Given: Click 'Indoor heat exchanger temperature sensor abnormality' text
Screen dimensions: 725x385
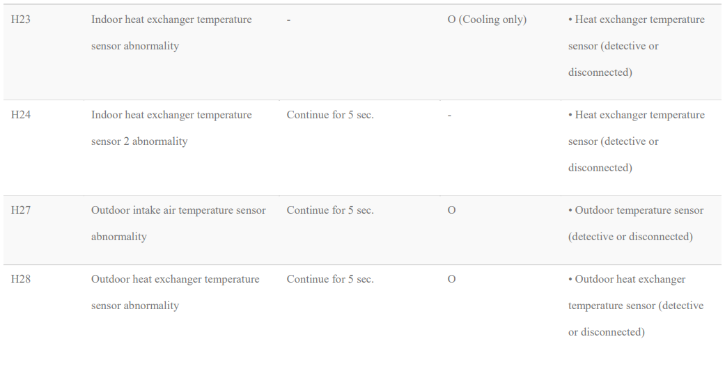Looking at the screenshot, I should coord(171,33).
